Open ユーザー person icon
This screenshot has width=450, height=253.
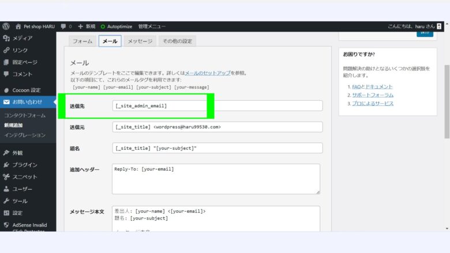(6, 189)
